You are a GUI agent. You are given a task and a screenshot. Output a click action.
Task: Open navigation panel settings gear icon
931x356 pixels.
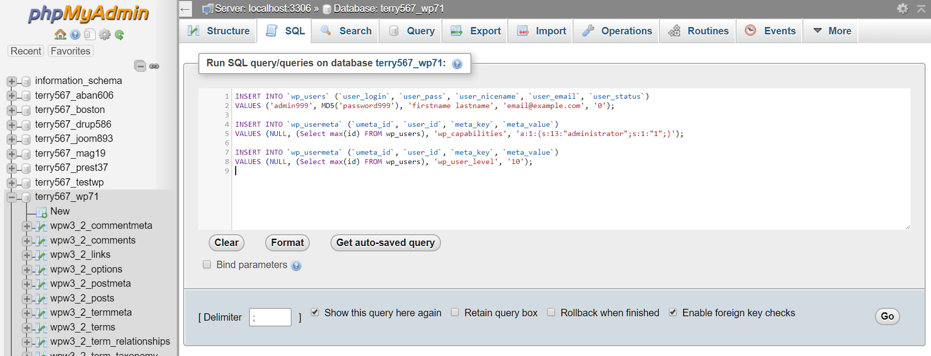pyautogui.click(x=105, y=34)
